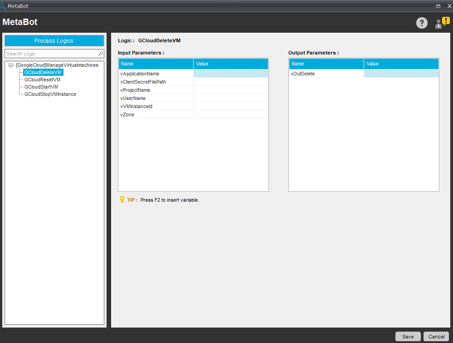The image size is (453, 343).
Task: Click the vOutDelete output parameter name
Action: [302, 74]
